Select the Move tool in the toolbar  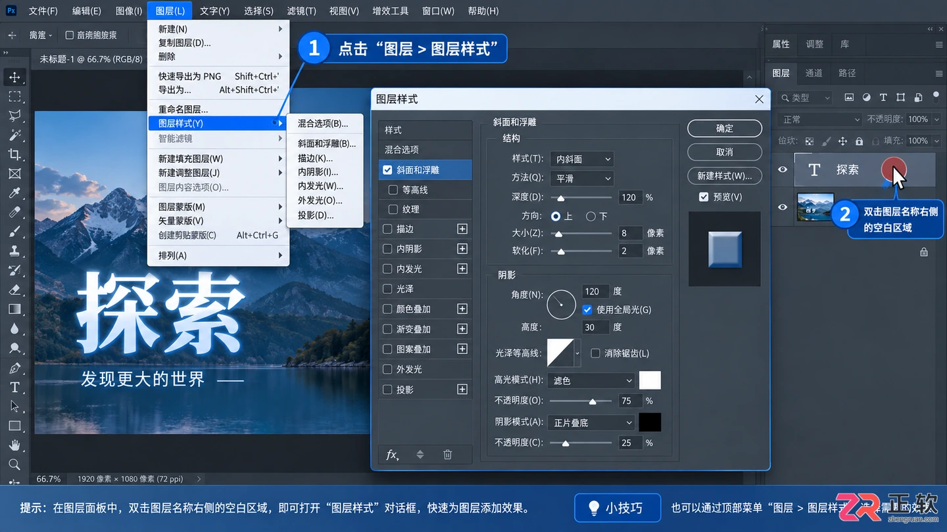coord(14,78)
